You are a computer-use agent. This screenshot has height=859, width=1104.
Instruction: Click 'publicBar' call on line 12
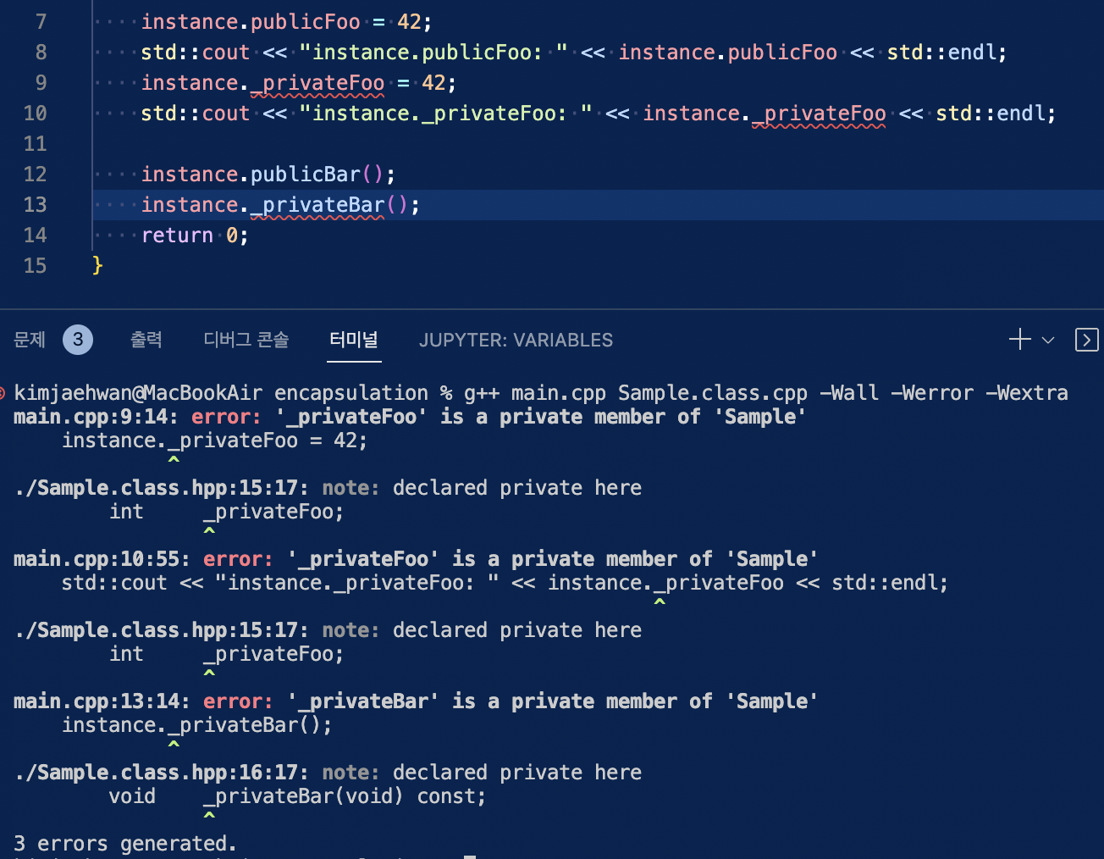click(x=306, y=174)
